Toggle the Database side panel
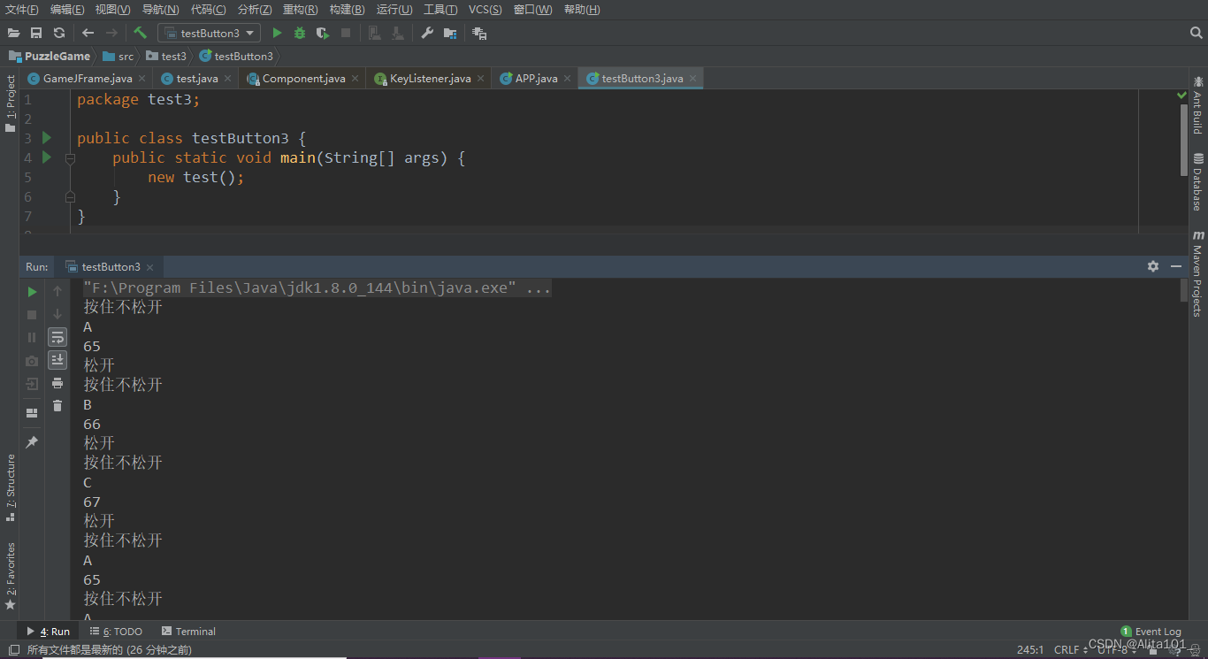The width and height of the screenshot is (1208, 659). coord(1198,182)
